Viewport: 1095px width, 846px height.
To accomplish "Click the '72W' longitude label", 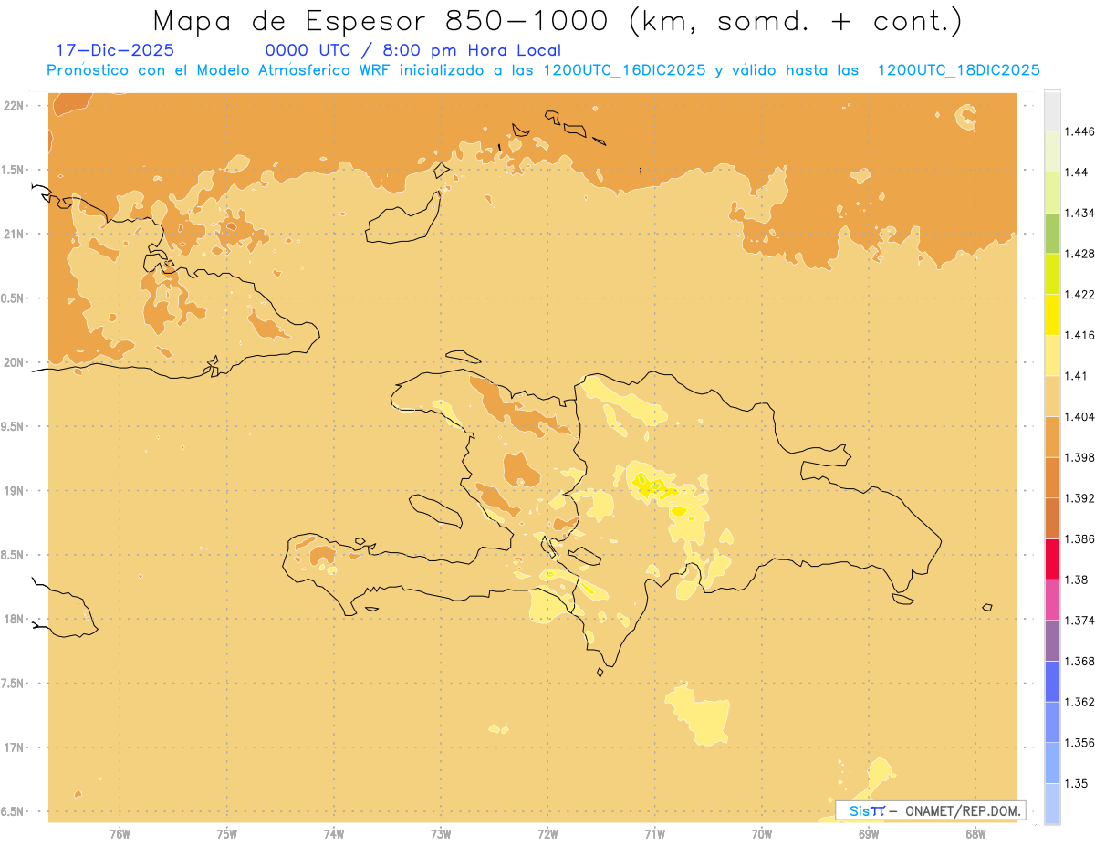I will (547, 834).
